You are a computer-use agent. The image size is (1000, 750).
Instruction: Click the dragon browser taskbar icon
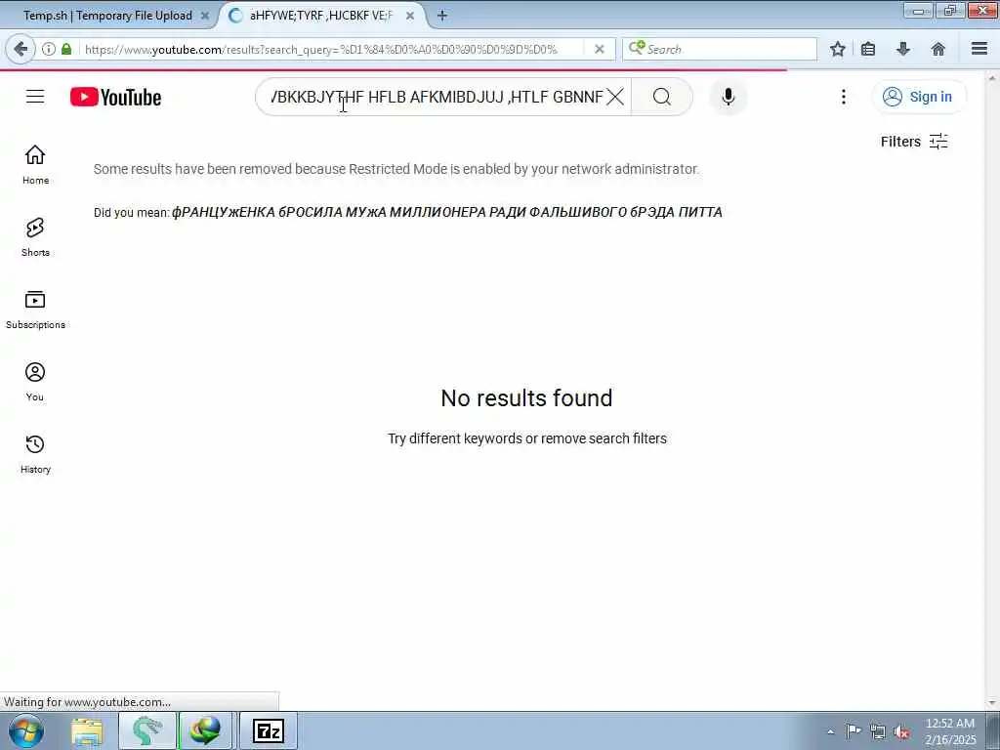coord(147,730)
